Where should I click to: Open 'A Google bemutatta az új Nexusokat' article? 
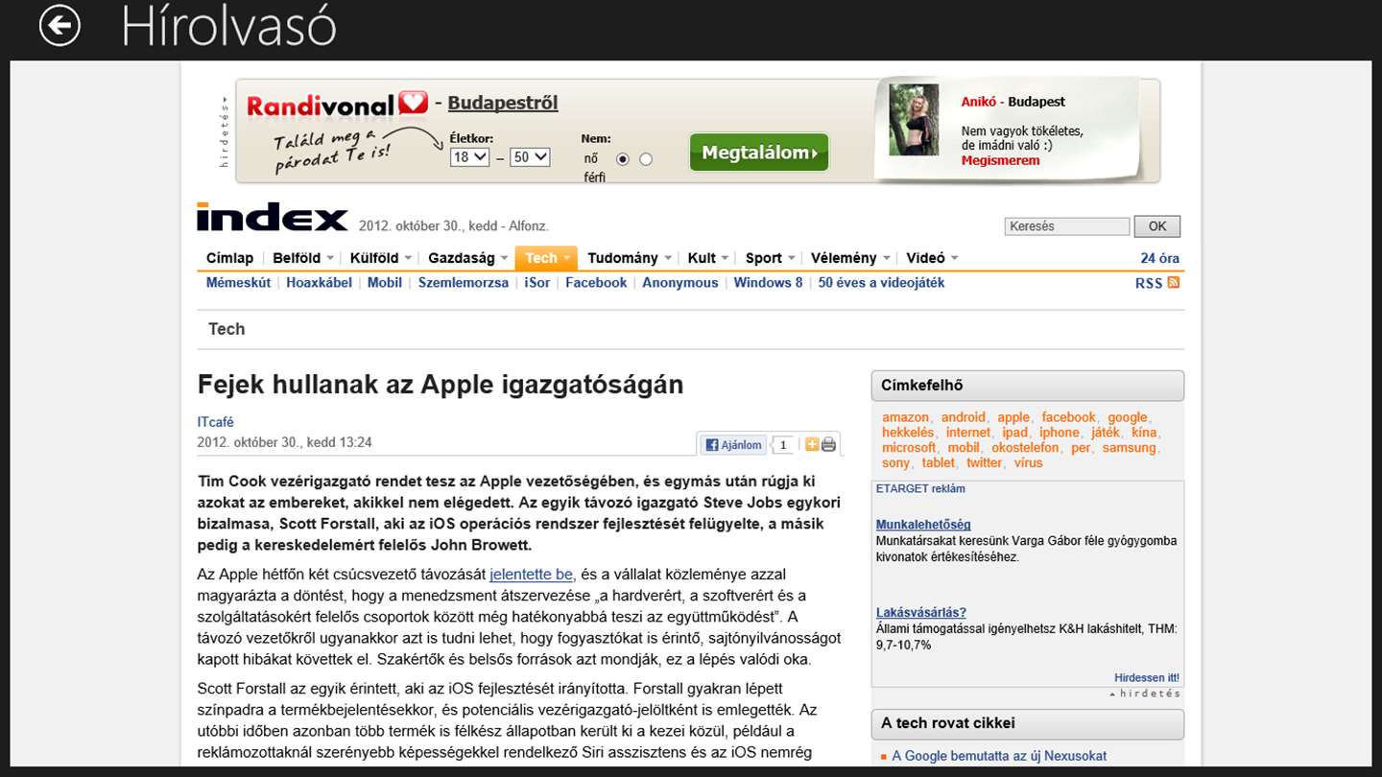click(x=999, y=756)
